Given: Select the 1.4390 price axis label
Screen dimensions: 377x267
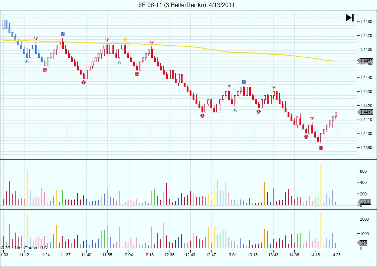Looking at the screenshot, I should tap(366, 148).
